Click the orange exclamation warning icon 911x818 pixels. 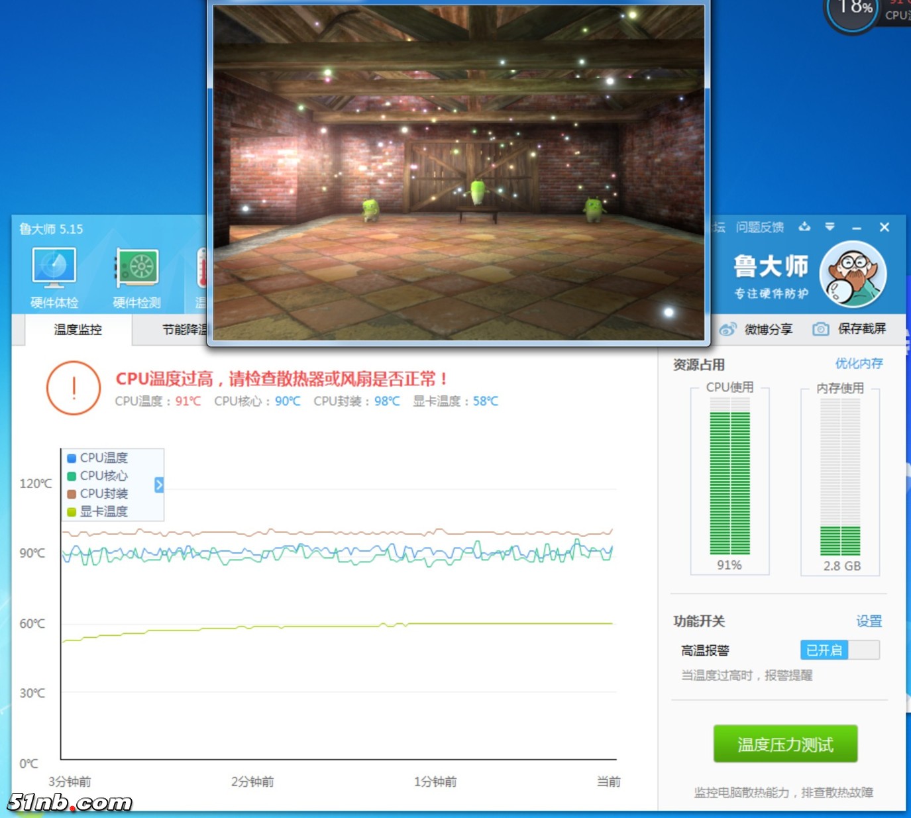(74, 388)
